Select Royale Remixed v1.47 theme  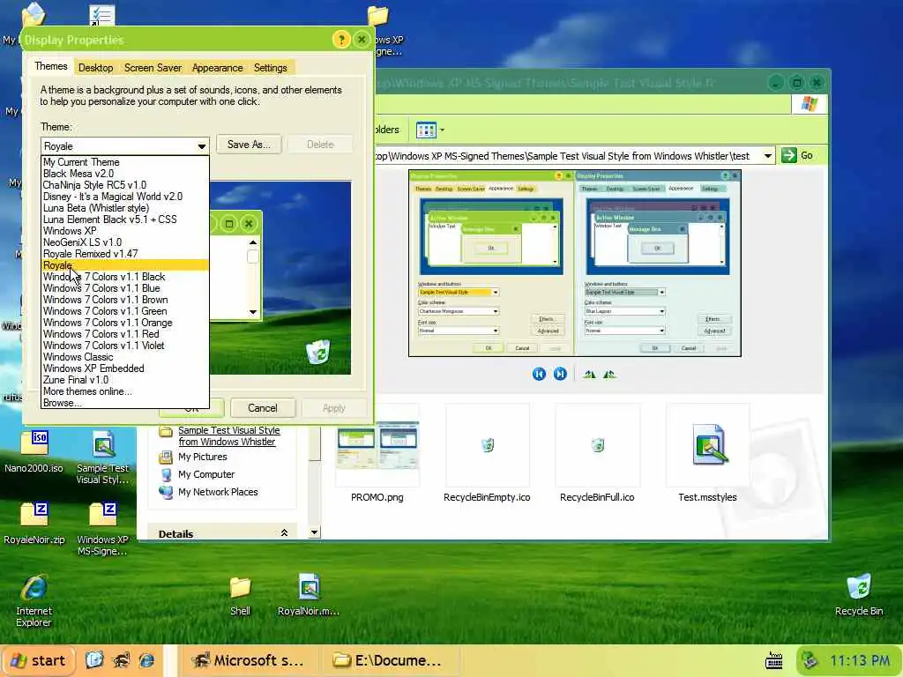click(125, 254)
